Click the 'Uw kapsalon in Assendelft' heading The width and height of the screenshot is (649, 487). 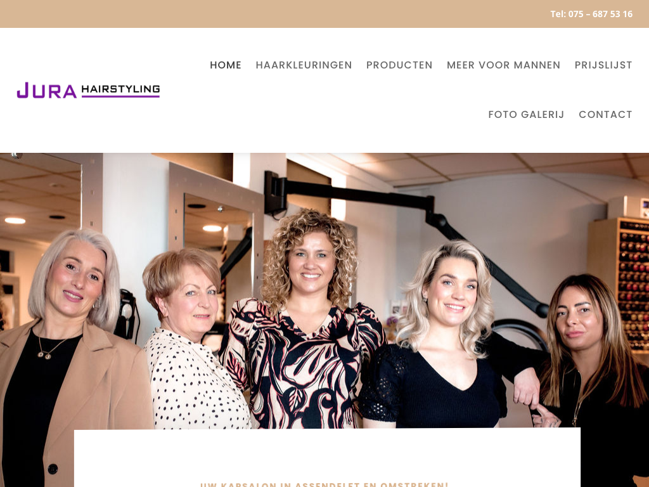(x=324, y=484)
